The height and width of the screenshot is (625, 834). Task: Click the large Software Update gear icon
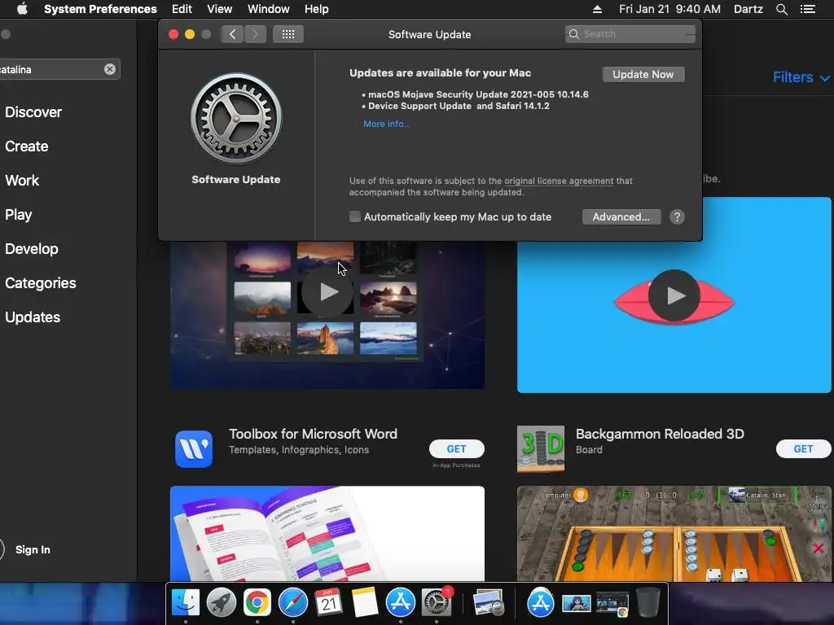tap(236, 118)
